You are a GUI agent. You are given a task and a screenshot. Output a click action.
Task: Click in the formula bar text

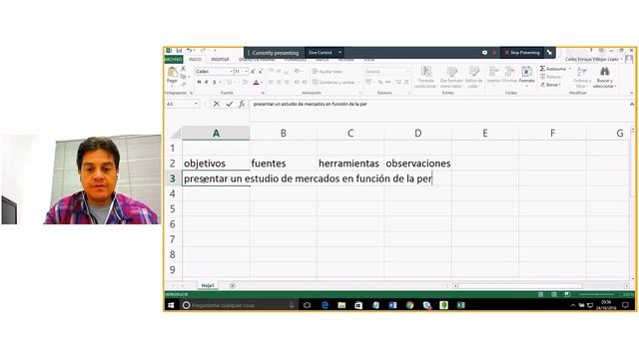pos(310,104)
